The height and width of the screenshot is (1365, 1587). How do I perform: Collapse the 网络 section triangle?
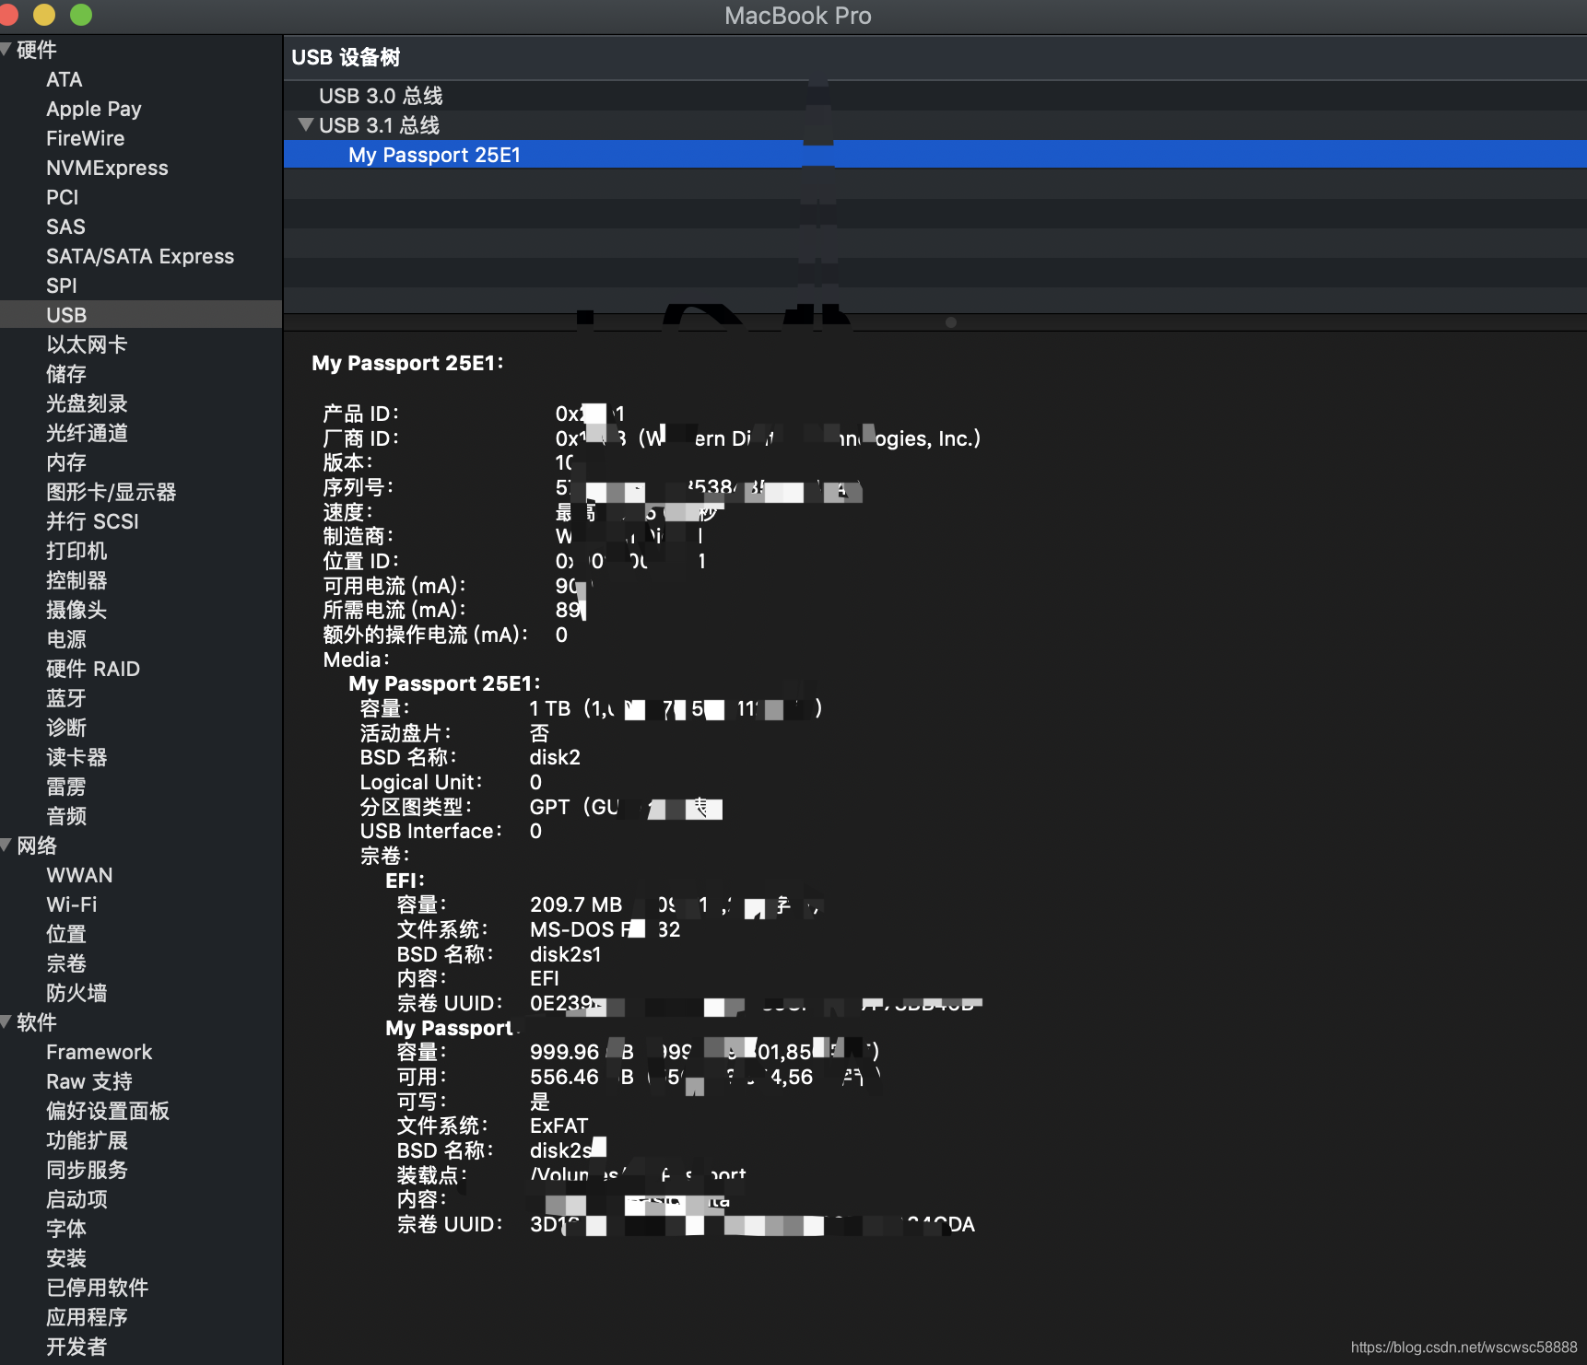coord(6,846)
